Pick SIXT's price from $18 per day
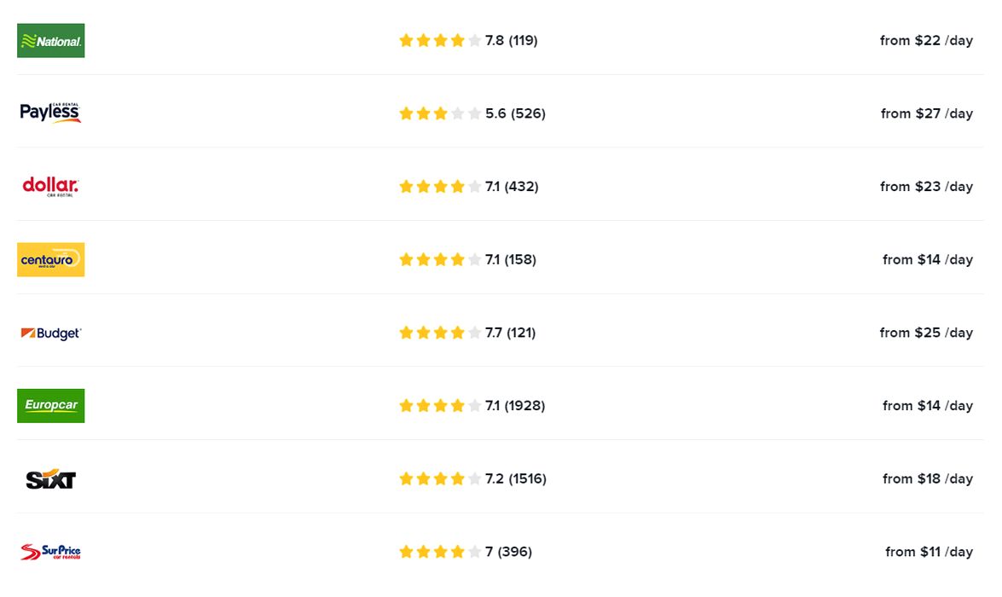The height and width of the screenshot is (597, 1002). (927, 479)
